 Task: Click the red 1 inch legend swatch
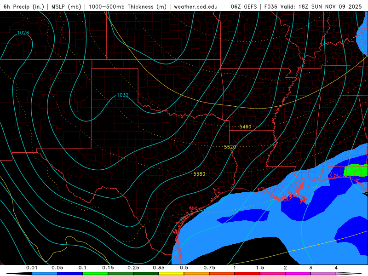pyautogui.click(x=247, y=274)
